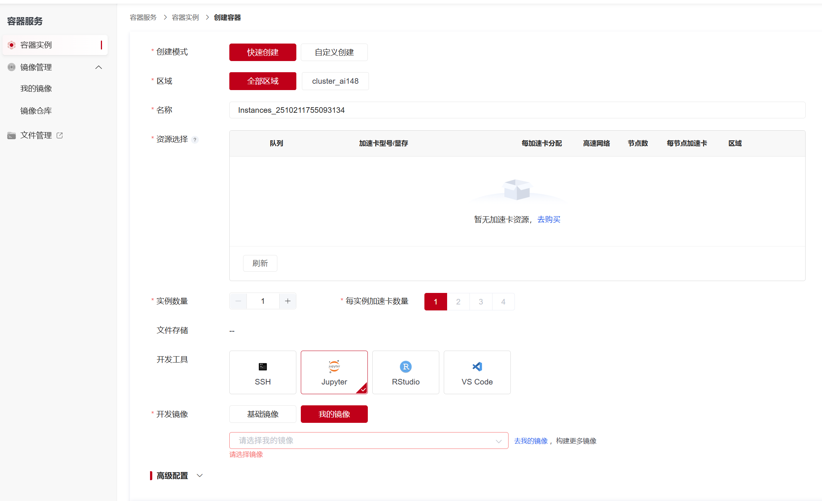
Task: Switch creation mode to 自定义创建
Action: pos(334,52)
